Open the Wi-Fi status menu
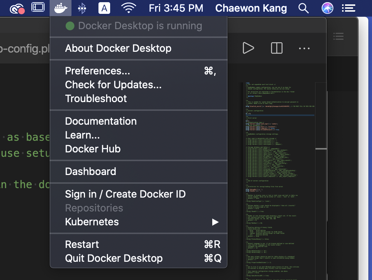The image size is (372, 280). [x=129, y=8]
